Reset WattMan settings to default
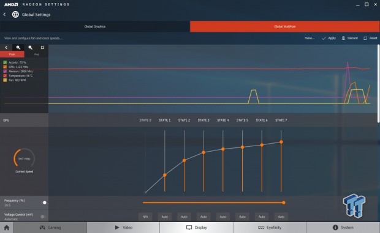This screenshot has width=380, height=233. click(x=370, y=38)
